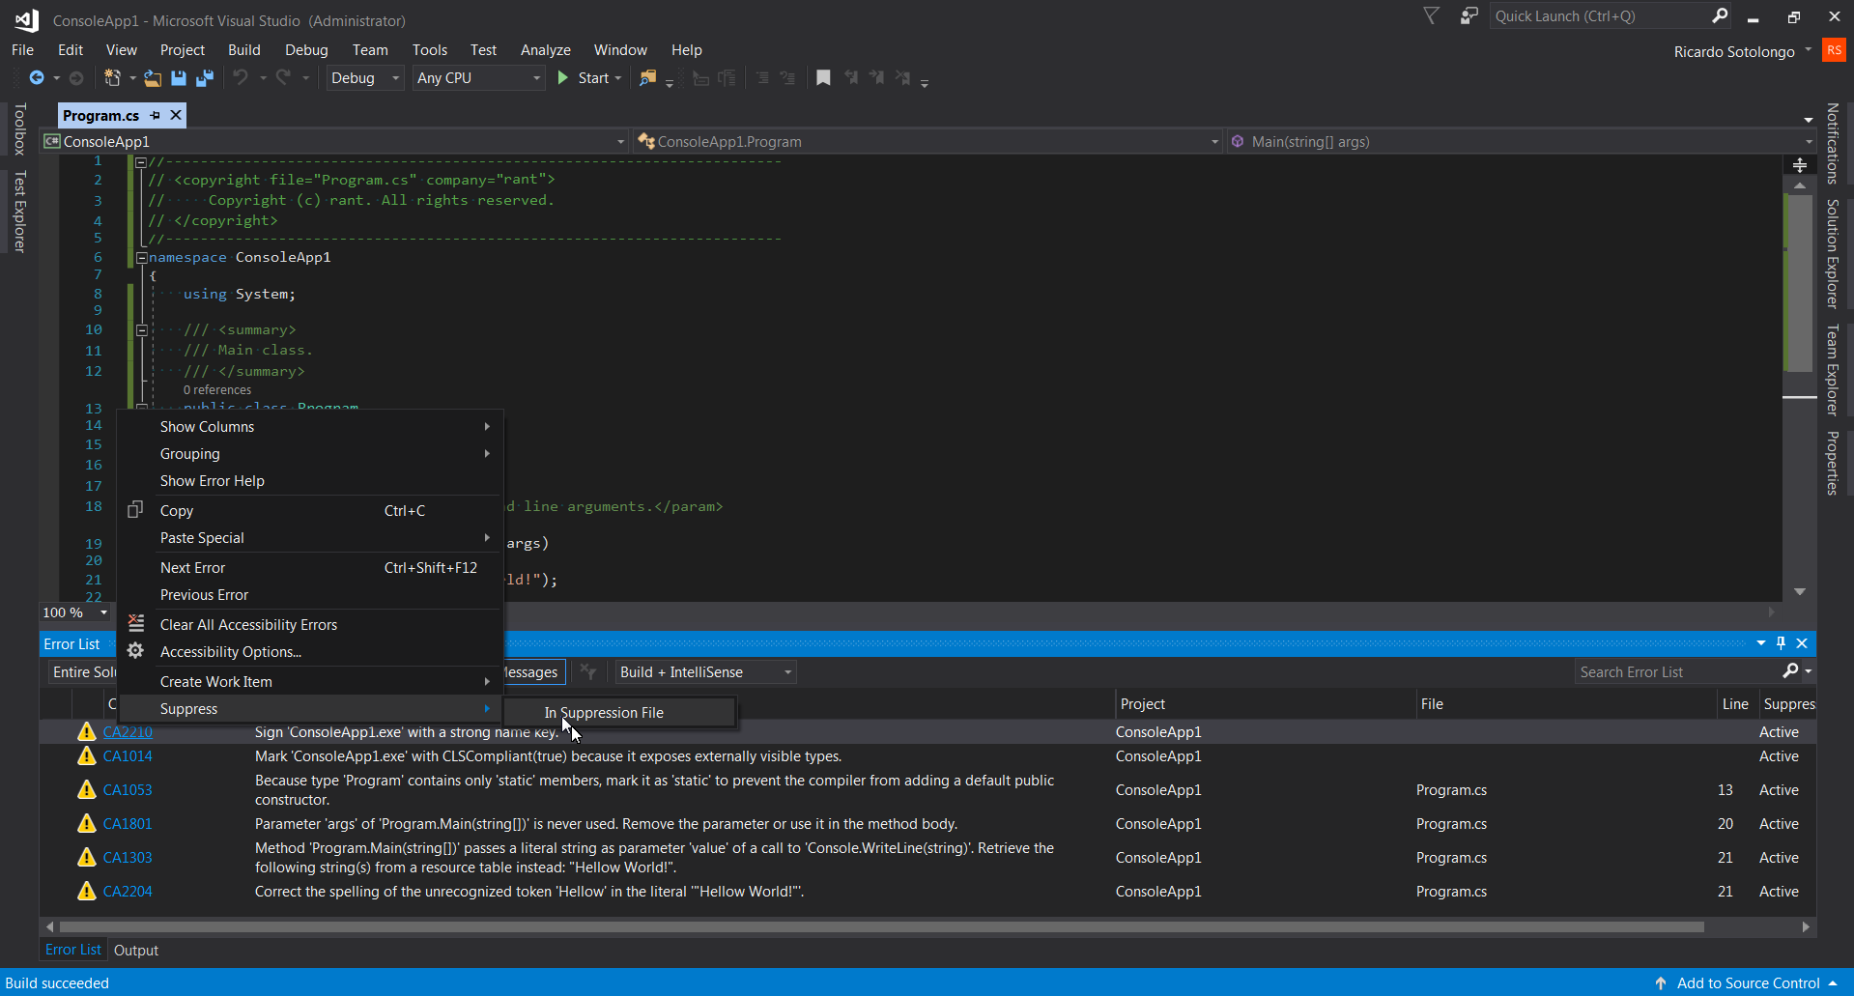Open the CA2204 warning code link
Image resolution: width=1854 pixels, height=996 pixels.
[128, 892]
